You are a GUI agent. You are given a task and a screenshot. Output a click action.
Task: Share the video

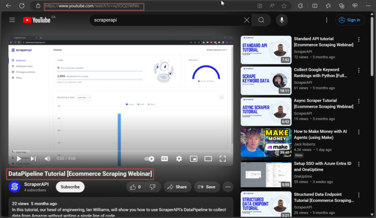(177, 187)
